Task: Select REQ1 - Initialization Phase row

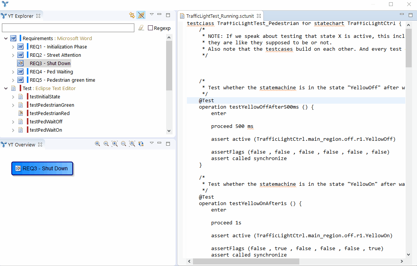Action: click(58, 47)
